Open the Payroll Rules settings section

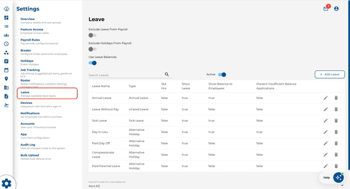[39, 41]
